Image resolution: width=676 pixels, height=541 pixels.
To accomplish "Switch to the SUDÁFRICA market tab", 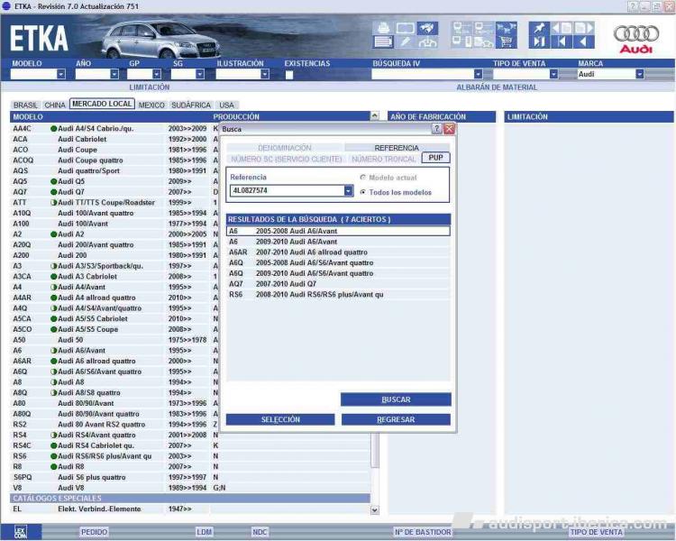I will (x=191, y=105).
